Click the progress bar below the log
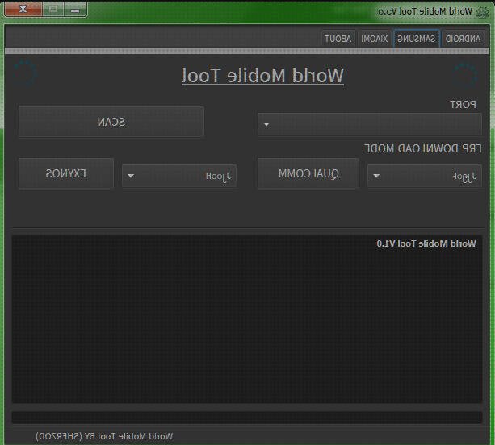The height and width of the screenshot is (445, 495). [x=246, y=418]
